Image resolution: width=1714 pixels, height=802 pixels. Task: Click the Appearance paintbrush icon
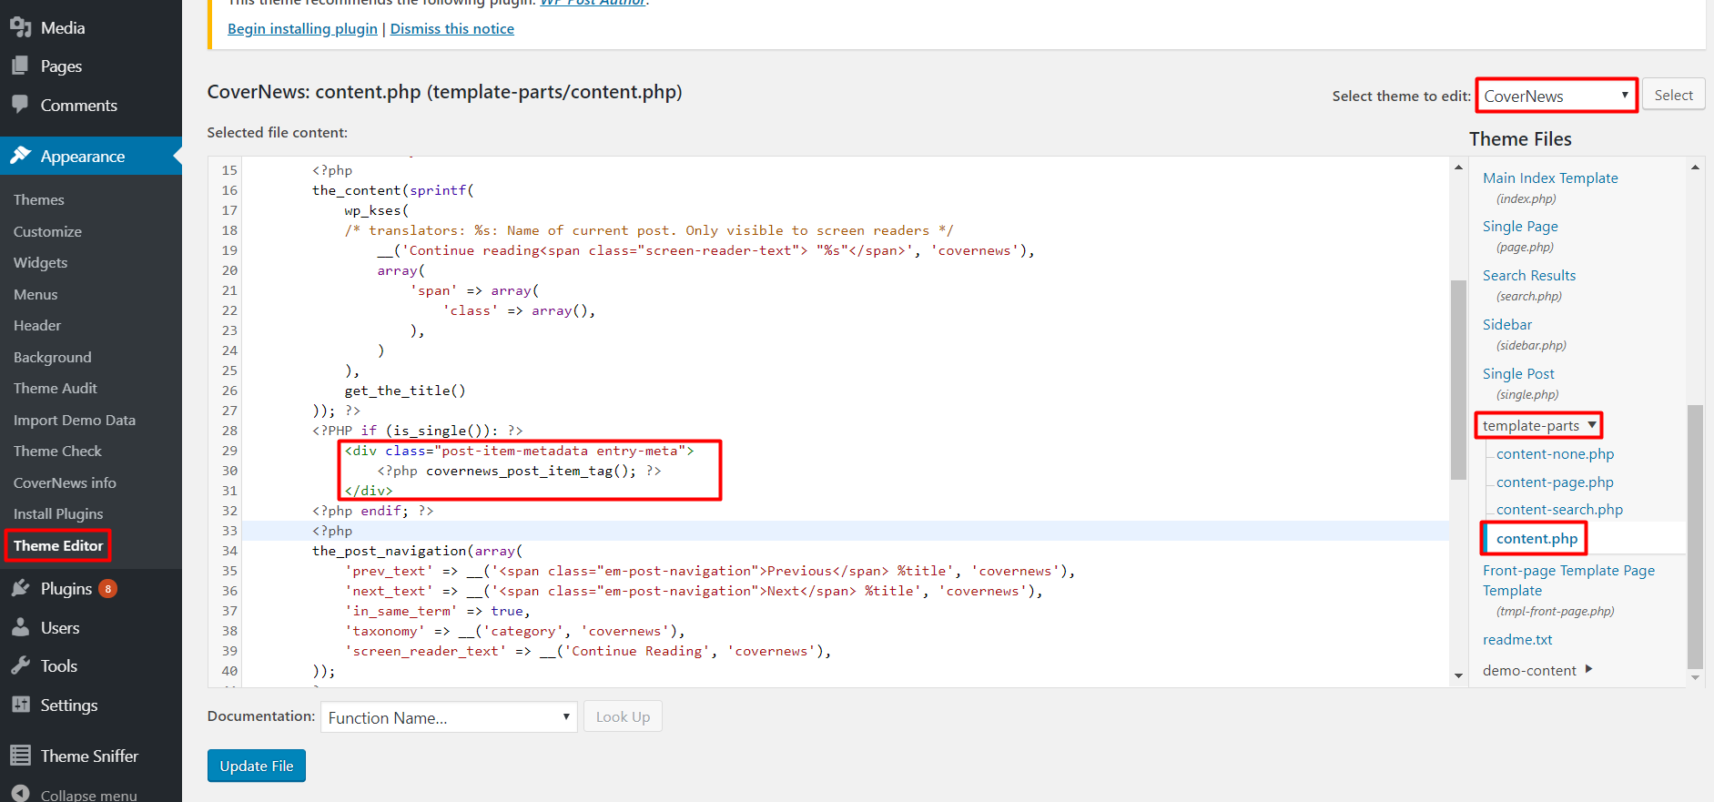20,156
